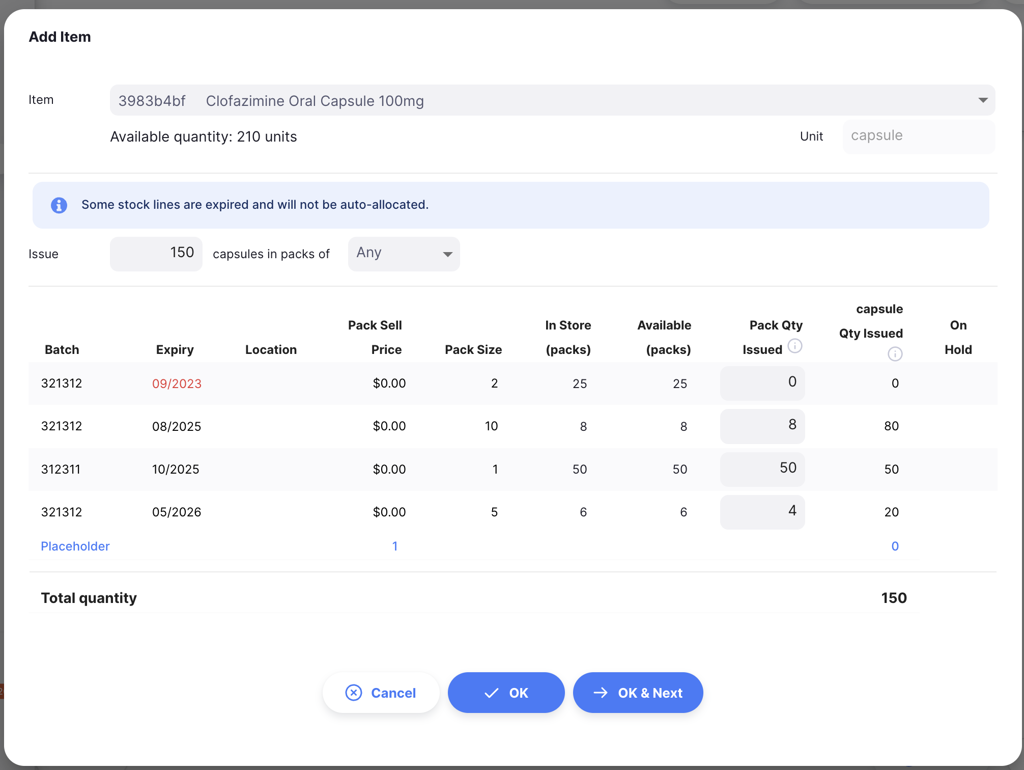Click the Cancel button

pos(381,693)
